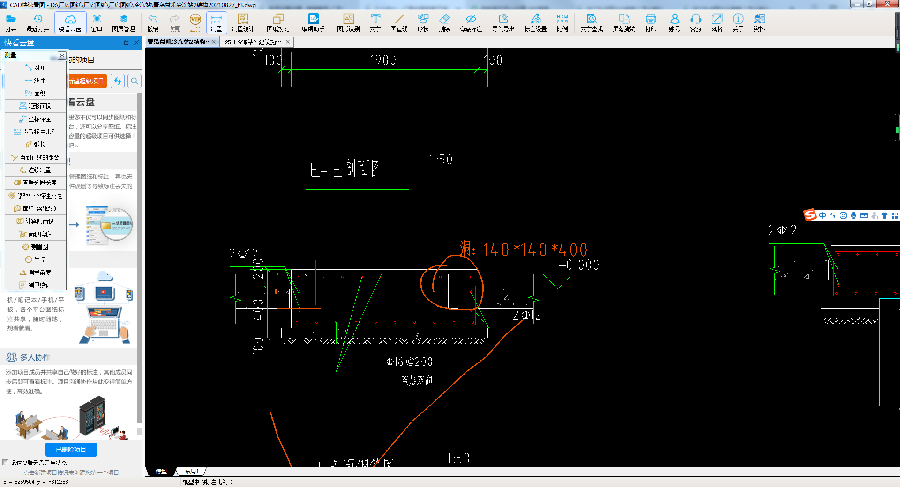The height and width of the screenshot is (487, 900).
Task: Choose 矩形面积 rectangle area
Action: click(x=35, y=106)
